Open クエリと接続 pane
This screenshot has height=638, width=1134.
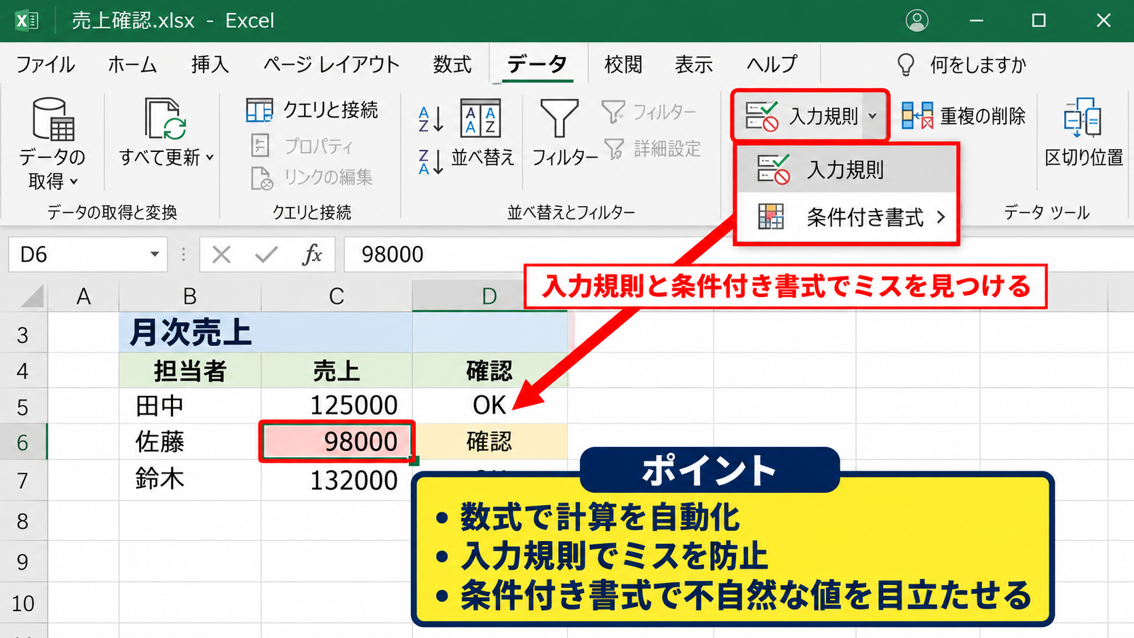click(x=312, y=110)
